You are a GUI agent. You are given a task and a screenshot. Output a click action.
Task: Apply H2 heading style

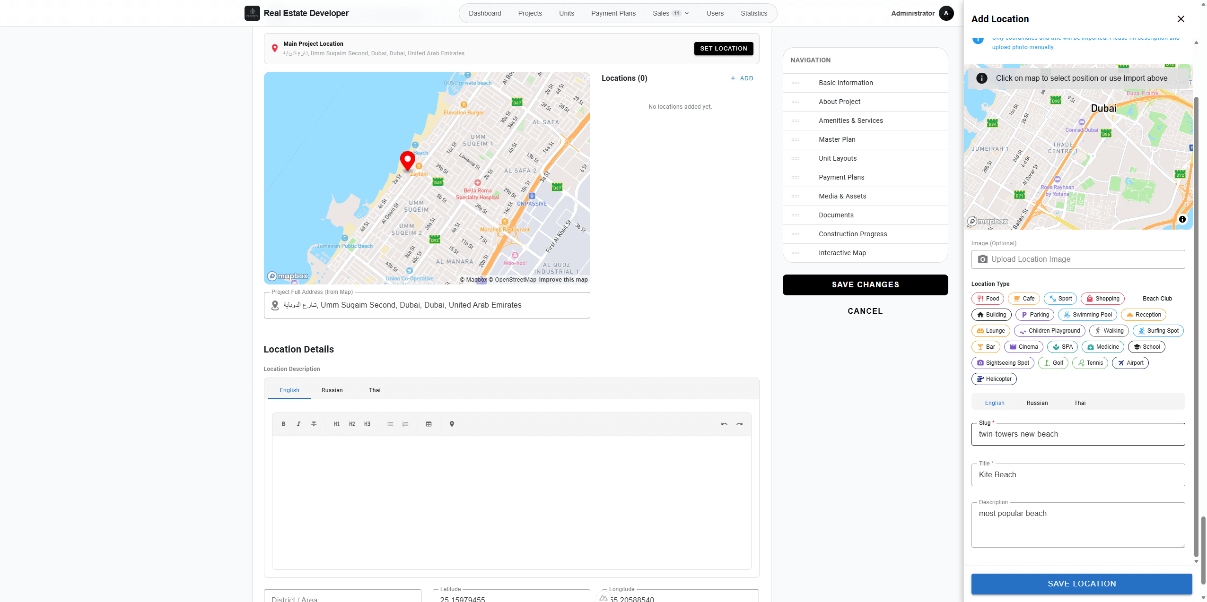(x=352, y=424)
